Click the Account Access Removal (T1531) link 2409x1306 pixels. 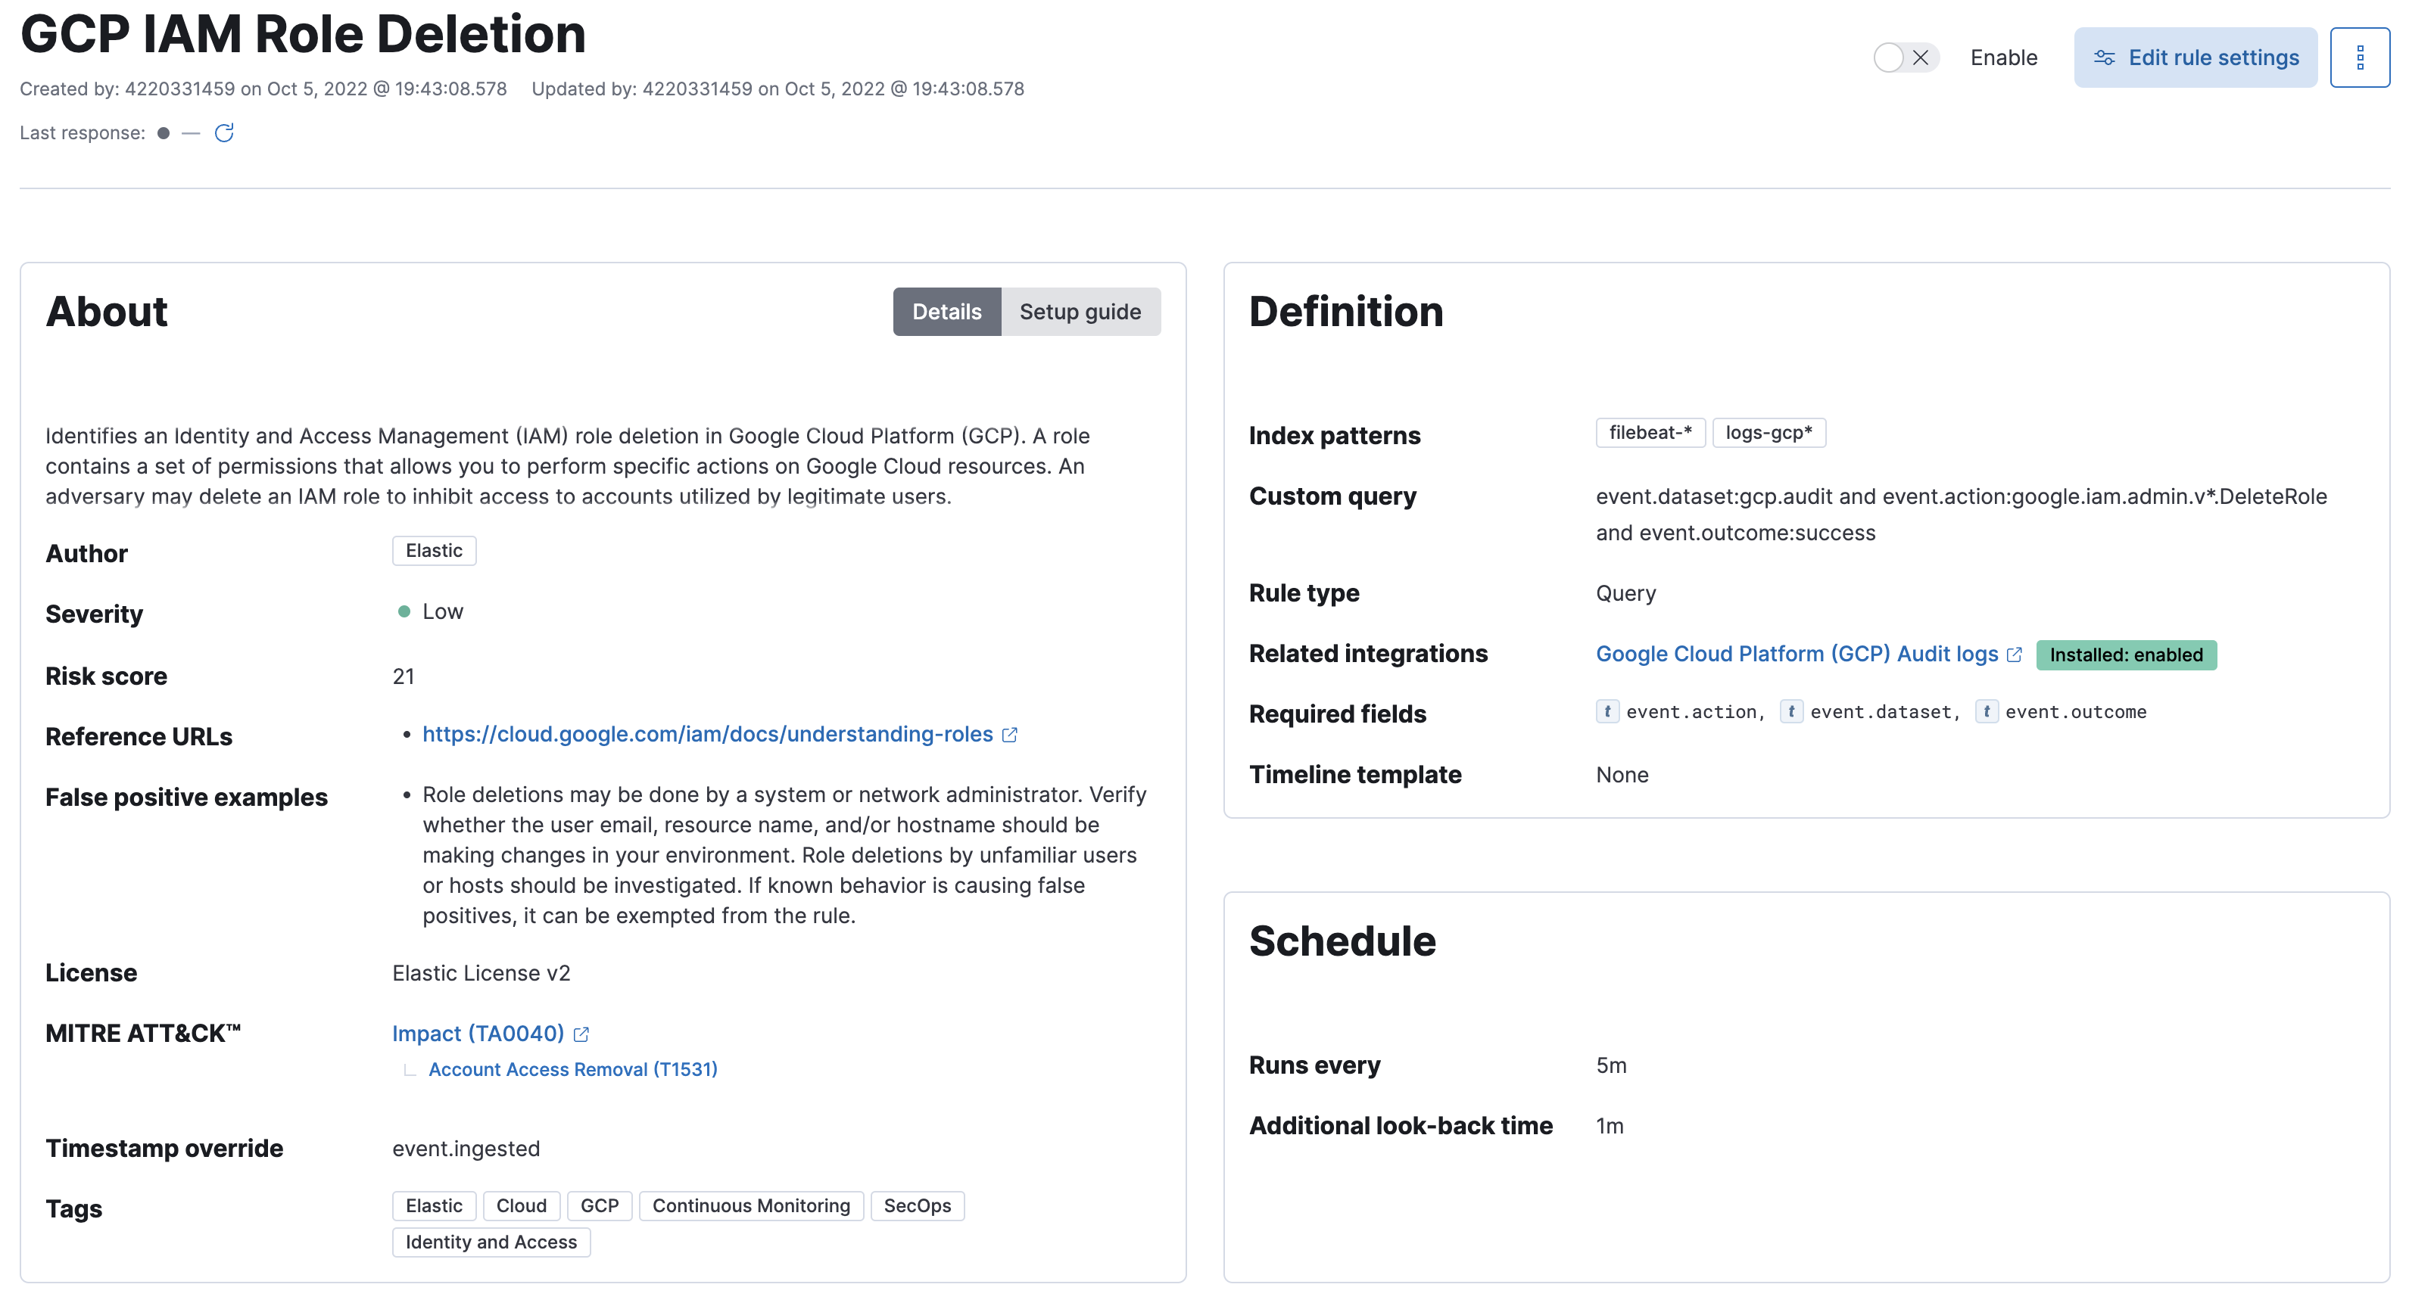pos(572,1068)
